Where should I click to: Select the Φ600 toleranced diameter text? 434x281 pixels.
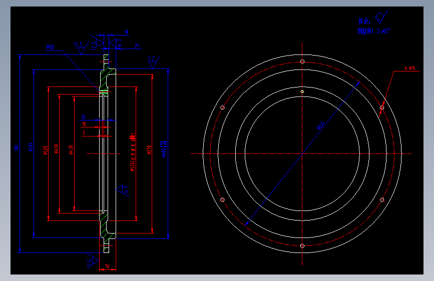[x=164, y=149]
